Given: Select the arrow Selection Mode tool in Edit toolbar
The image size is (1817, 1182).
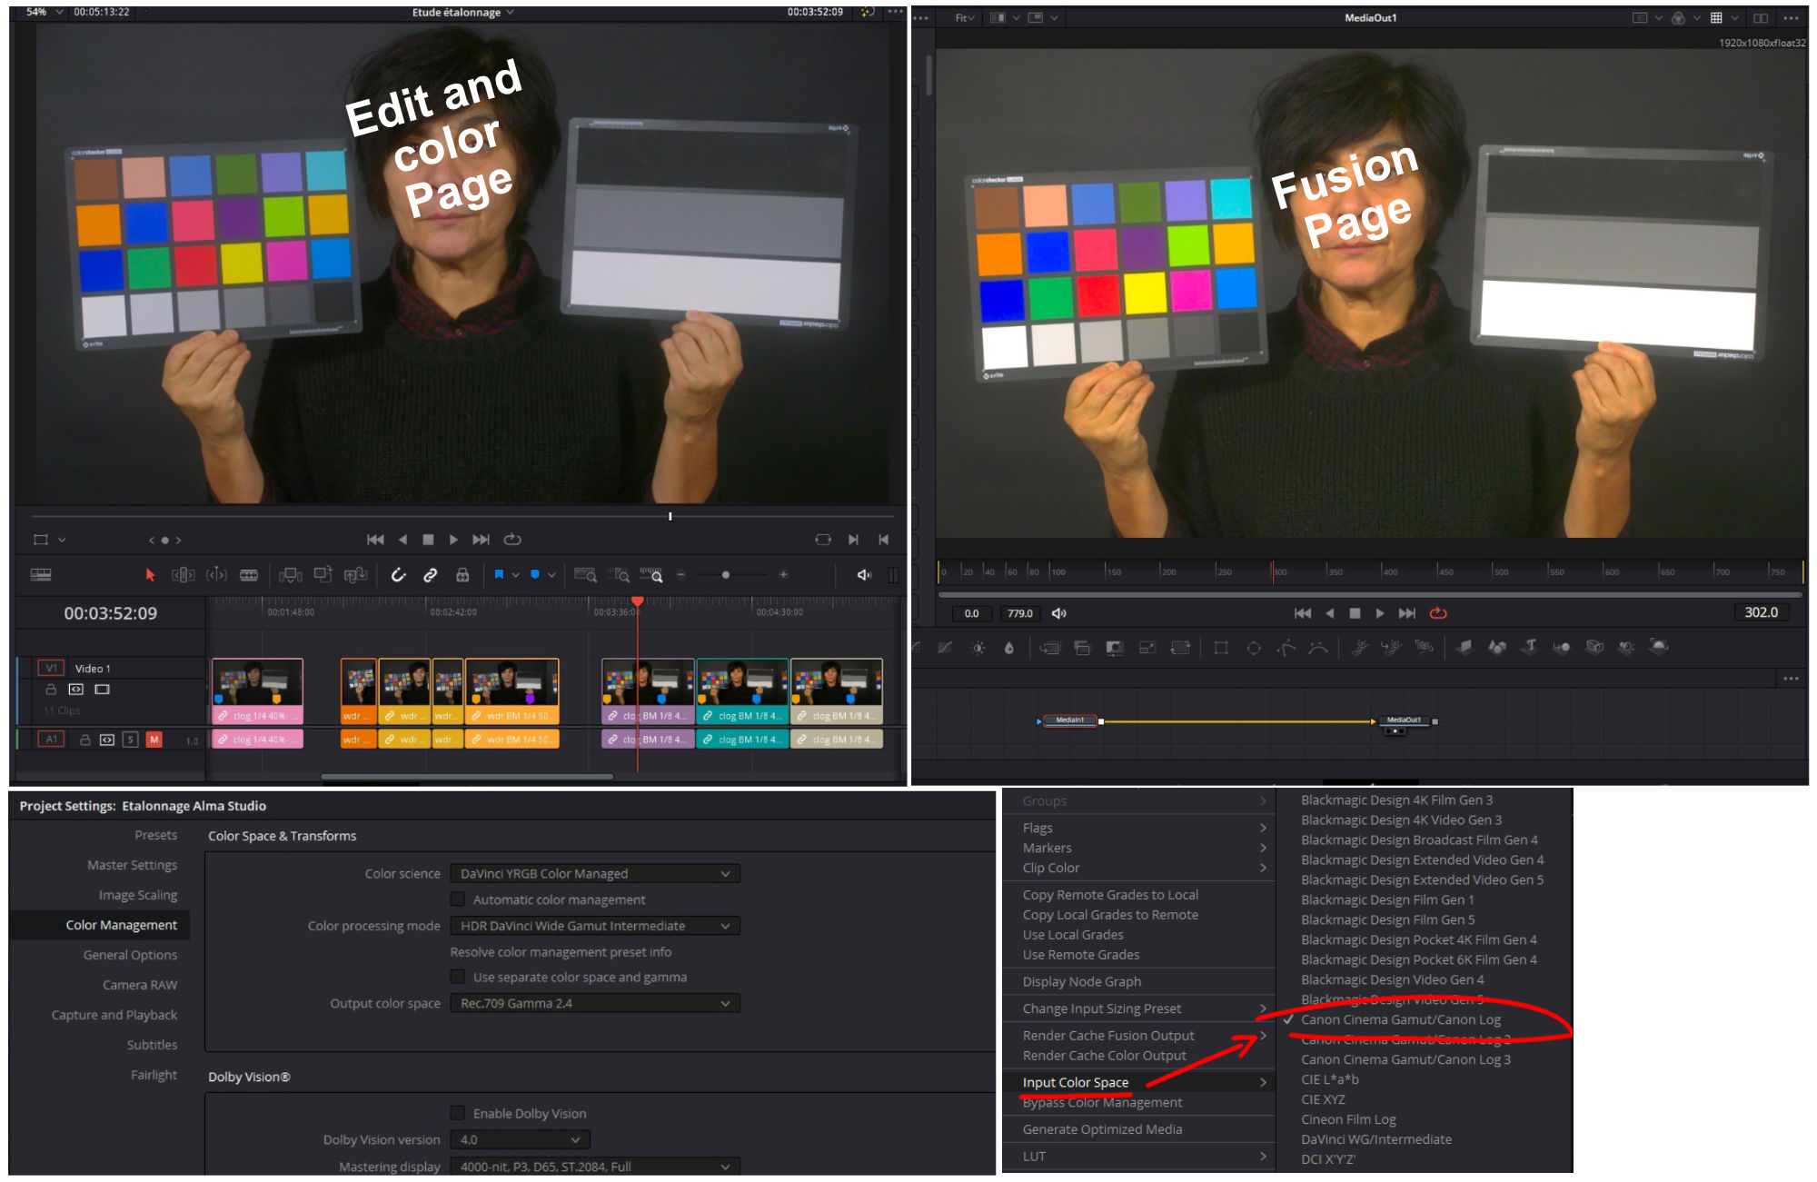Looking at the screenshot, I should [x=151, y=575].
